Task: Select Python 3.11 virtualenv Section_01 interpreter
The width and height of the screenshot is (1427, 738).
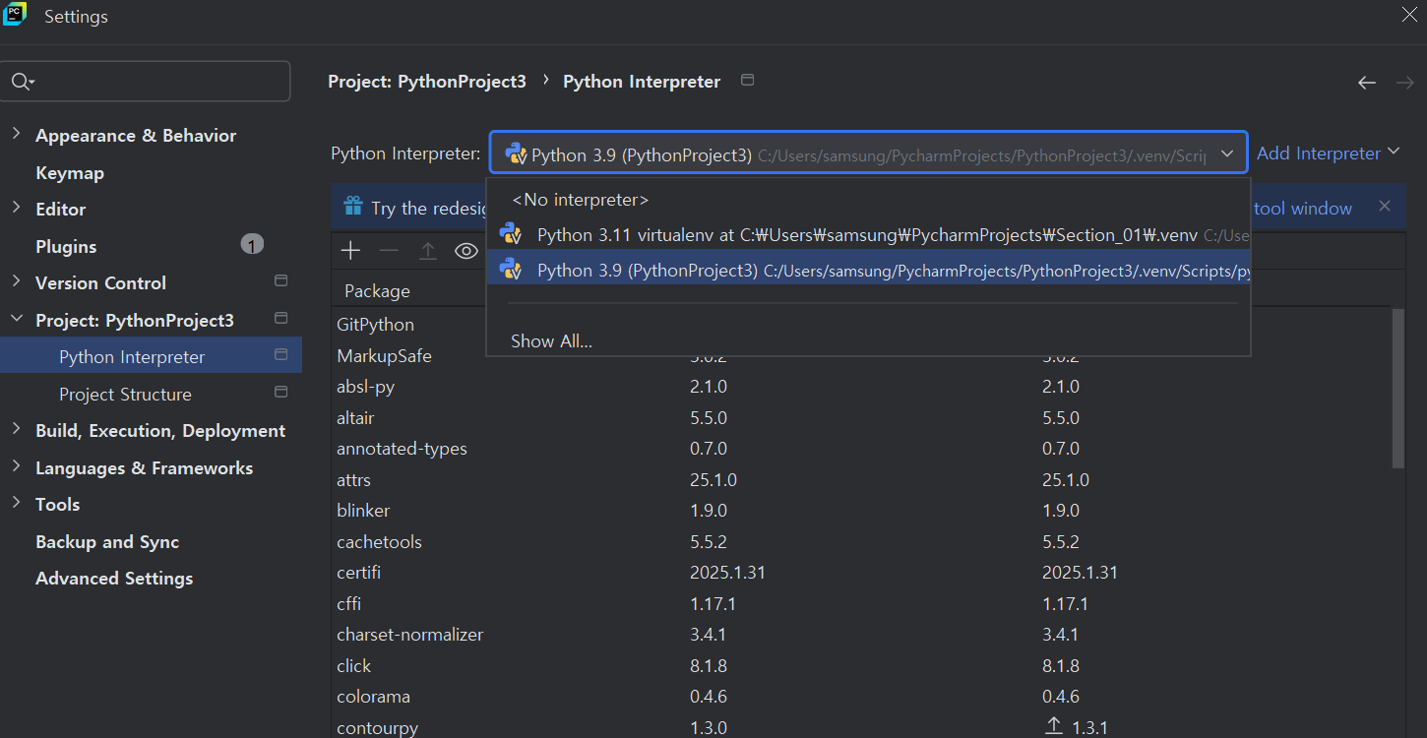Action: [869, 234]
